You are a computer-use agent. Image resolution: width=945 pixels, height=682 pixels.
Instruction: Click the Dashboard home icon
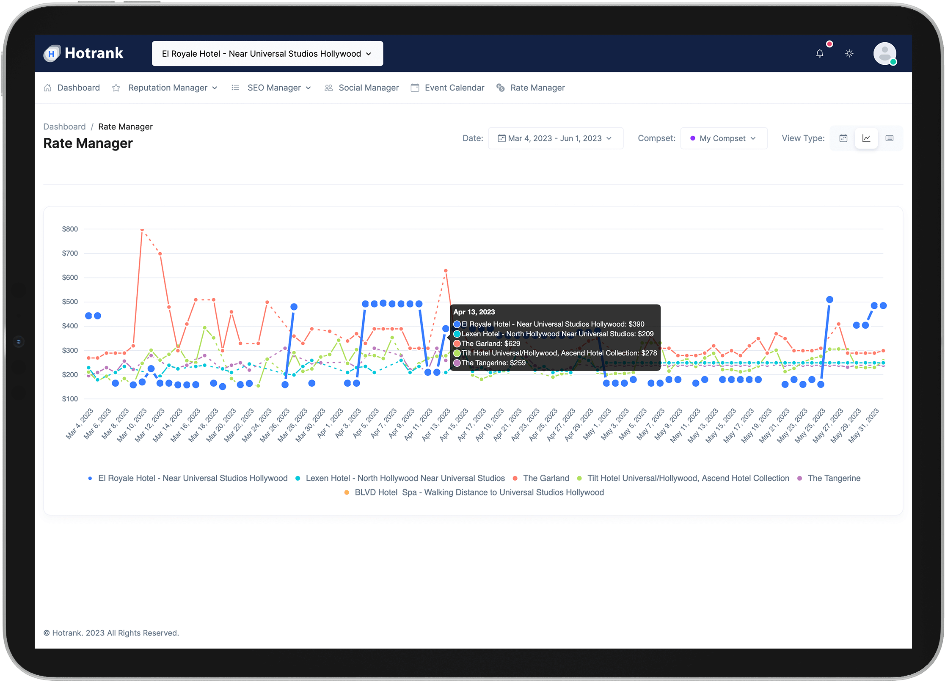pos(47,88)
